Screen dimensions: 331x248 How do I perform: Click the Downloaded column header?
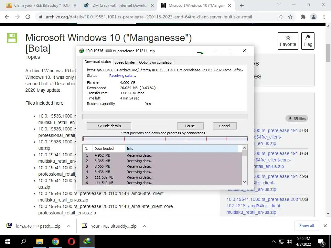(x=109, y=149)
